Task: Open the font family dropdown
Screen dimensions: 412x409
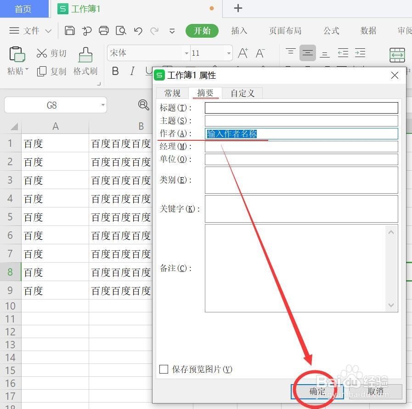Action: pos(186,53)
